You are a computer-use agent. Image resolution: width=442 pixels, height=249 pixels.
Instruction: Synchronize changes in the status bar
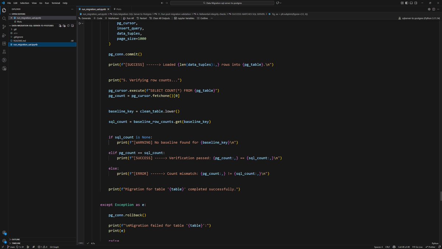20,247
